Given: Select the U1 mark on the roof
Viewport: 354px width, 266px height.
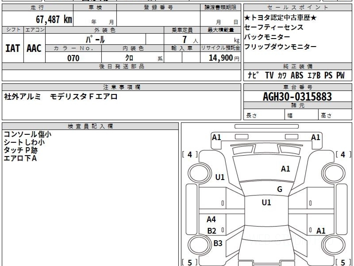Looking at the screenshot, I should [x=266, y=202].
